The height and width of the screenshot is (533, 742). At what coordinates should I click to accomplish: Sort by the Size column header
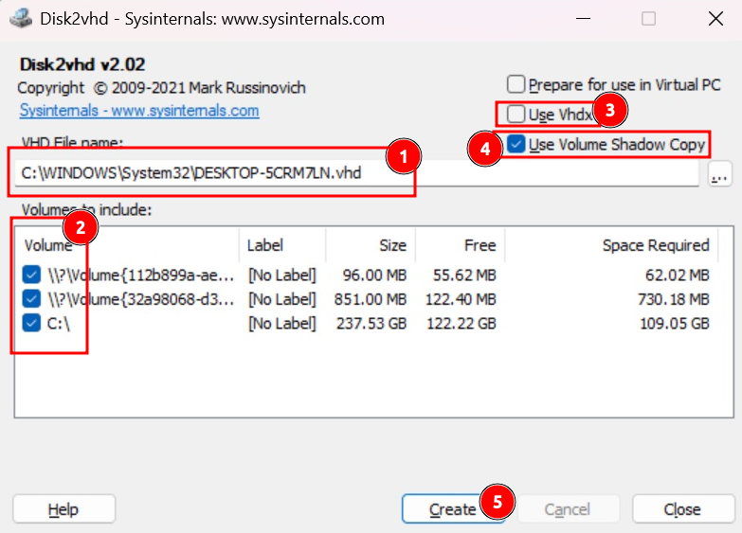[371, 245]
